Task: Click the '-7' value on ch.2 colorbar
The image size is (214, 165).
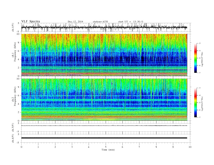Action: [199, 117]
